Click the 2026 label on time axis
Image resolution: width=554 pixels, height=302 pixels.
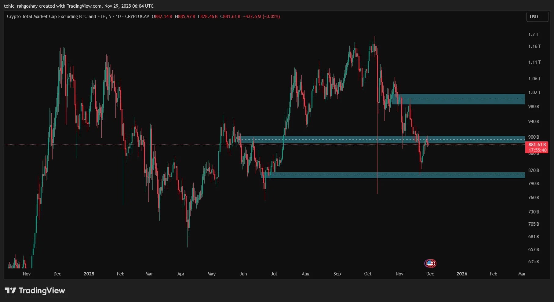pos(461,274)
